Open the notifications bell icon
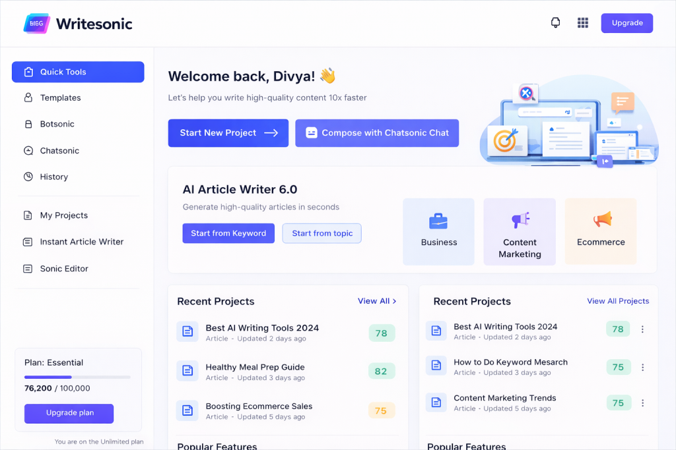This screenshot has width=676, height=450. tap(555, 23)
